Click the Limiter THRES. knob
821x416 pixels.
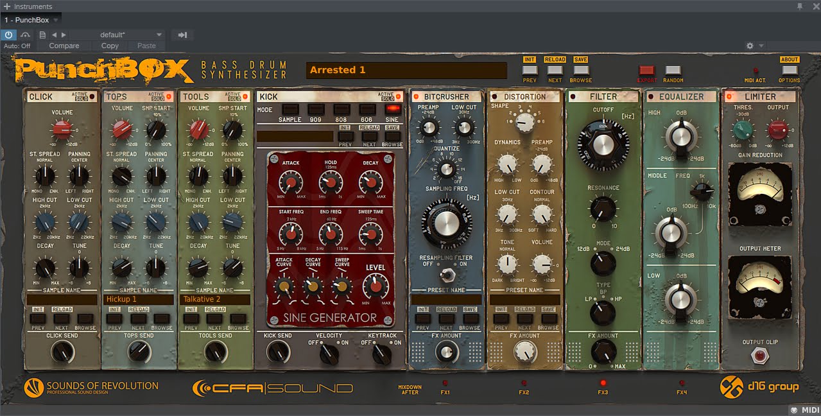coord(743,130)
